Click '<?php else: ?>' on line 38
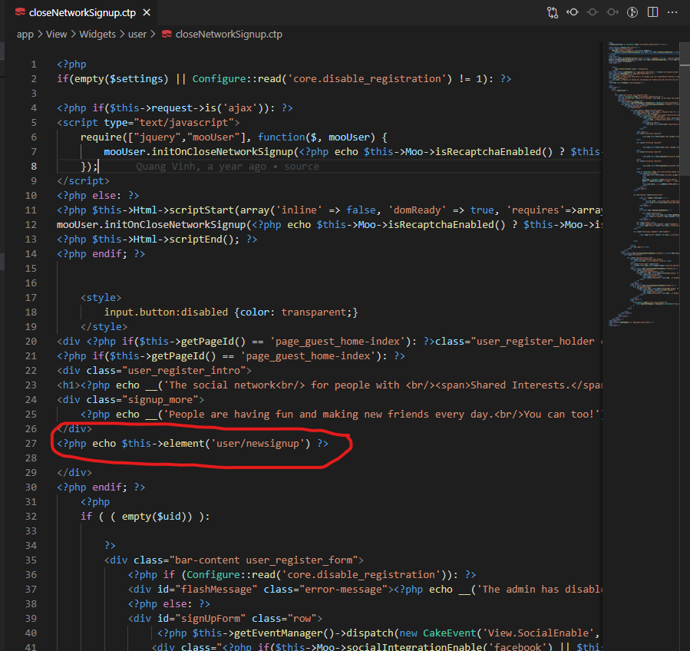 pos(169,604)
